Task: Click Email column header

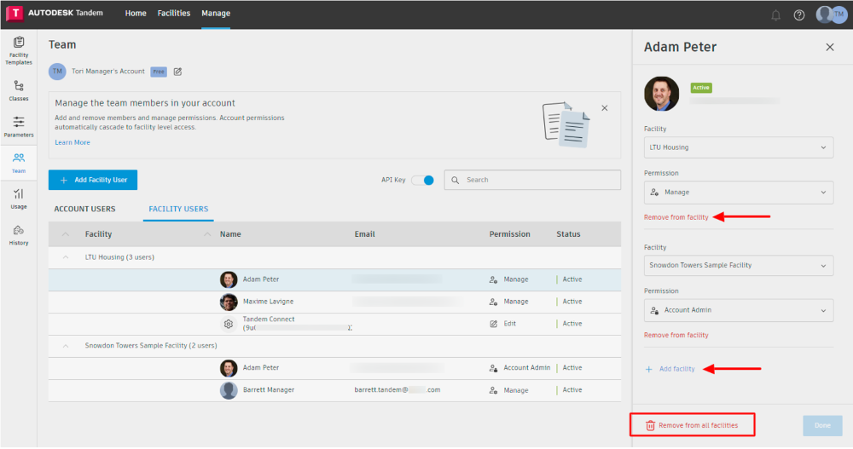Action: tap(364, 234)
